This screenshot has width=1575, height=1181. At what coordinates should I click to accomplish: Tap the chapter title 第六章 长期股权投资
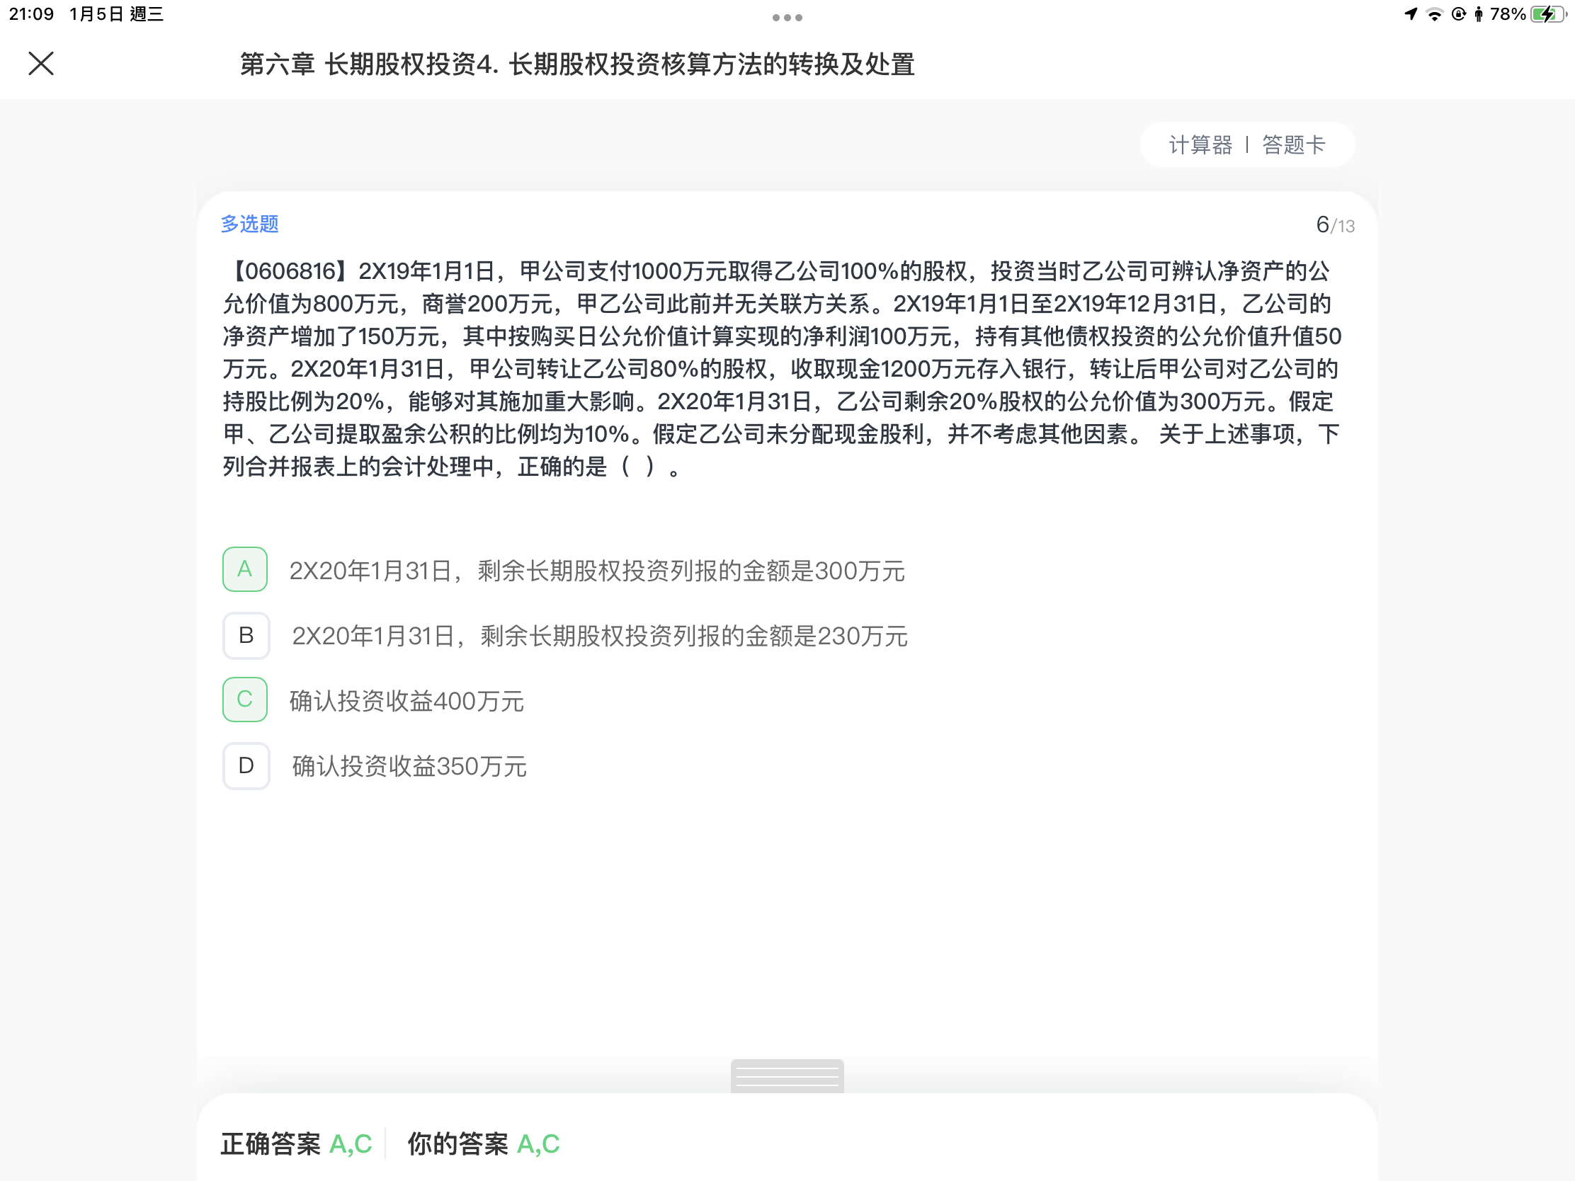pyautogui.click(x=358, y=64)
